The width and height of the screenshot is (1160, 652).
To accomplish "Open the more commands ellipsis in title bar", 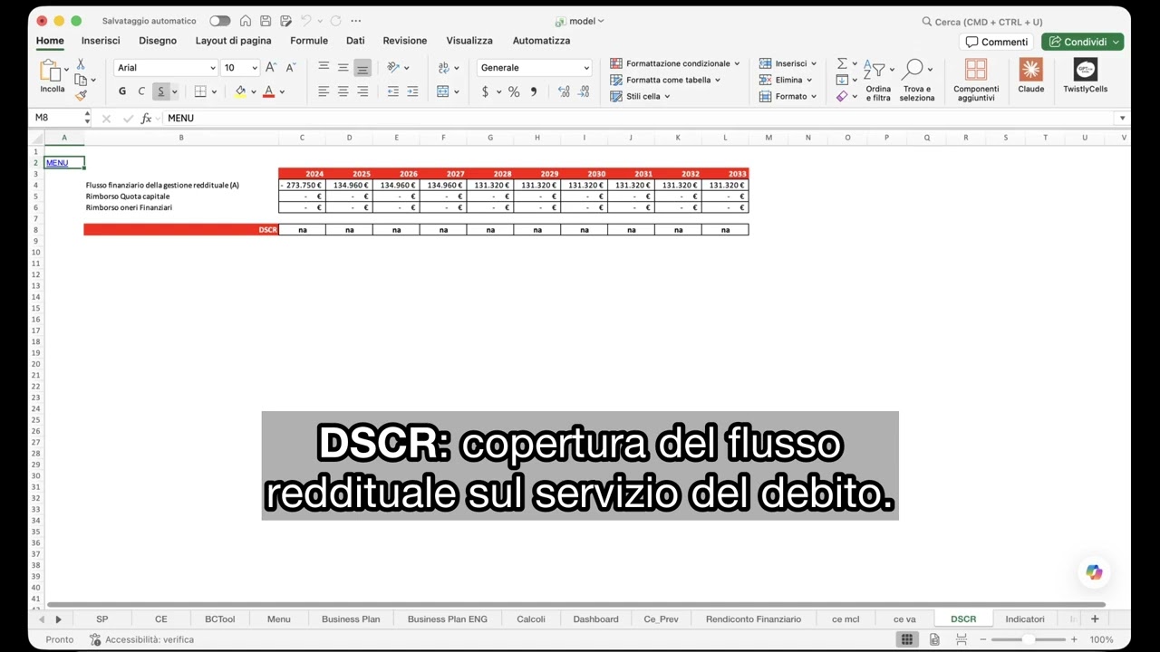I will click(358, 21).
